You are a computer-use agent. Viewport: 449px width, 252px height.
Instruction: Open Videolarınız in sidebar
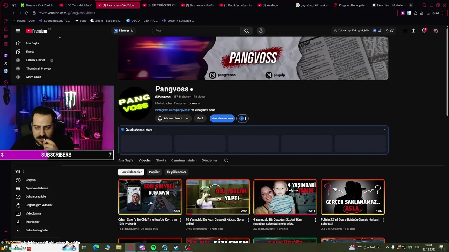33,213
